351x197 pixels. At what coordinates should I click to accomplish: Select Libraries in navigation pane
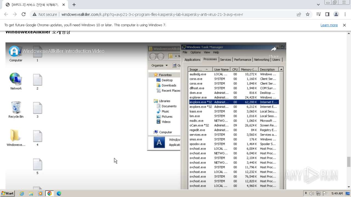pos(162,101)
